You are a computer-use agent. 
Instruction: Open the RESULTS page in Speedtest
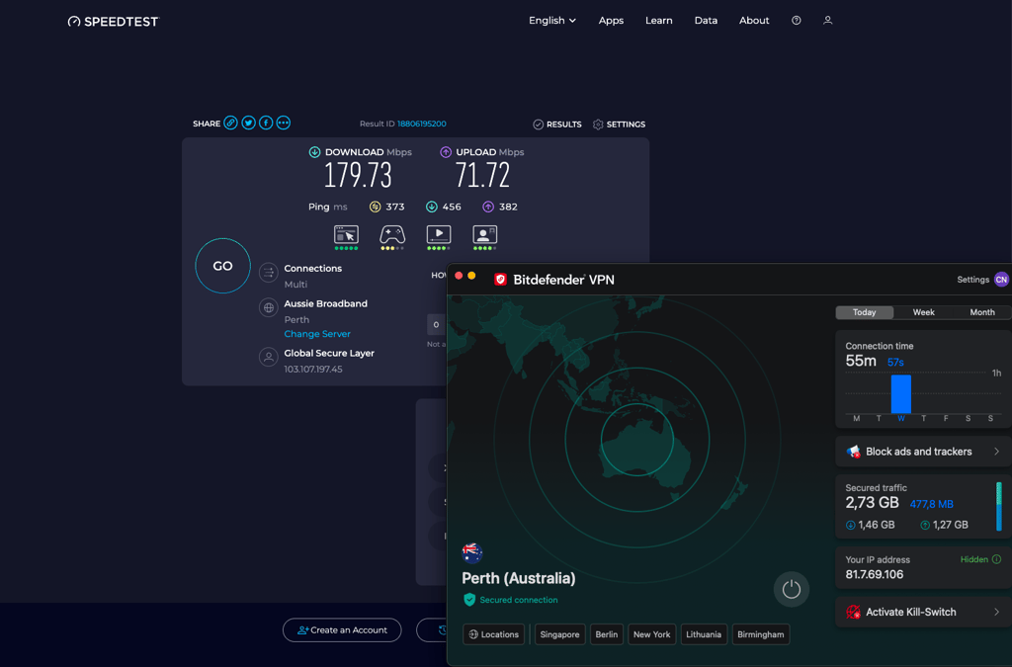(557, 125)
